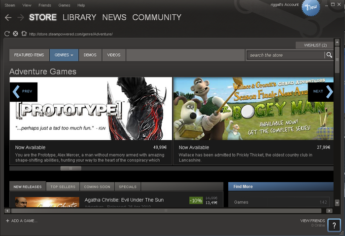Select the Coming Soon tab

(97, 187)
